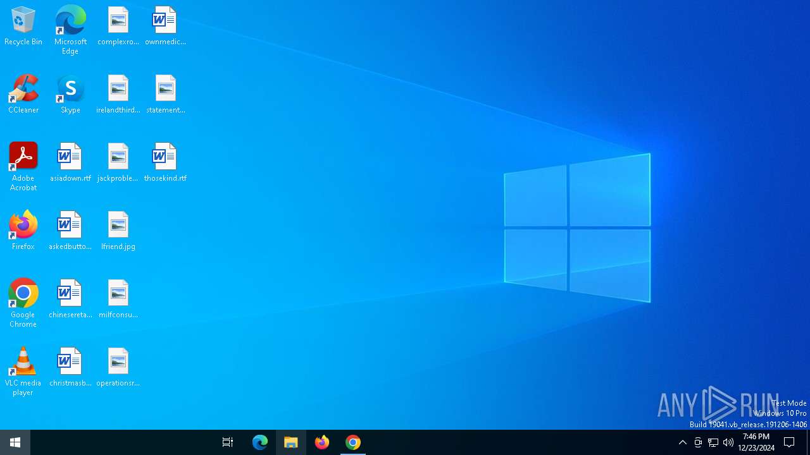The image size is (810, 455).
Task: Select the lfriend.jpg image file
Action: pyautogui.click(x=118, y=231)
